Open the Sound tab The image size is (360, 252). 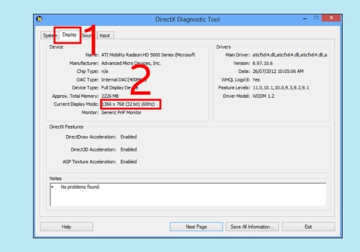(88, 35)
